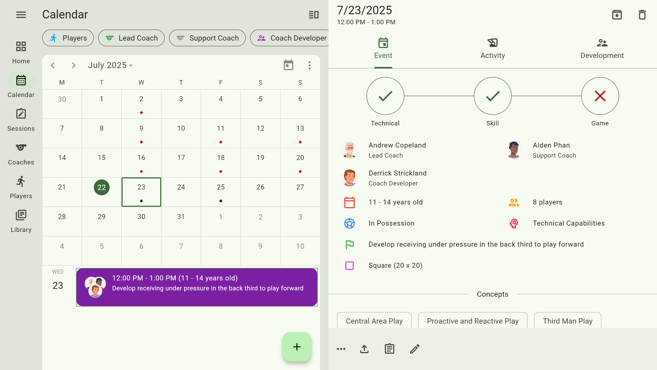The height and width of the screenshot is (370, 657).
Task: Toggle the Lead Coach filter chip
Action: click(x=131, y=38)
